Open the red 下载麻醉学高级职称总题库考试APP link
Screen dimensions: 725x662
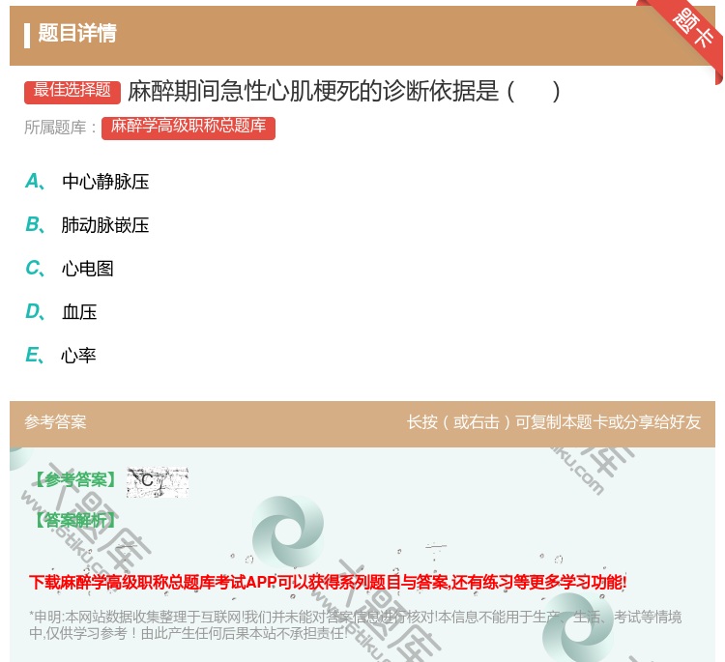(x=328, y=582)
